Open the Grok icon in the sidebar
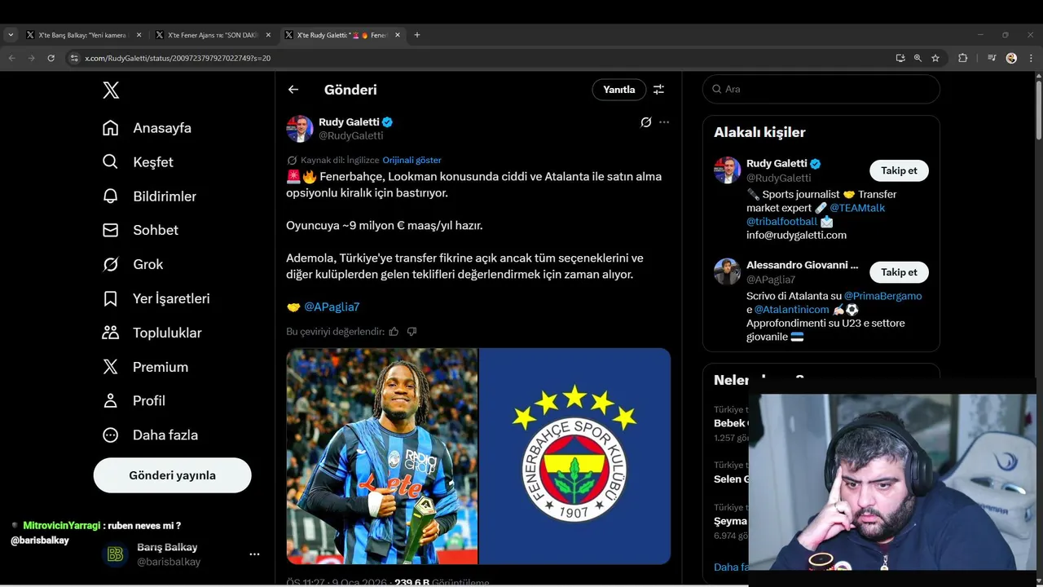 [111, 264]
